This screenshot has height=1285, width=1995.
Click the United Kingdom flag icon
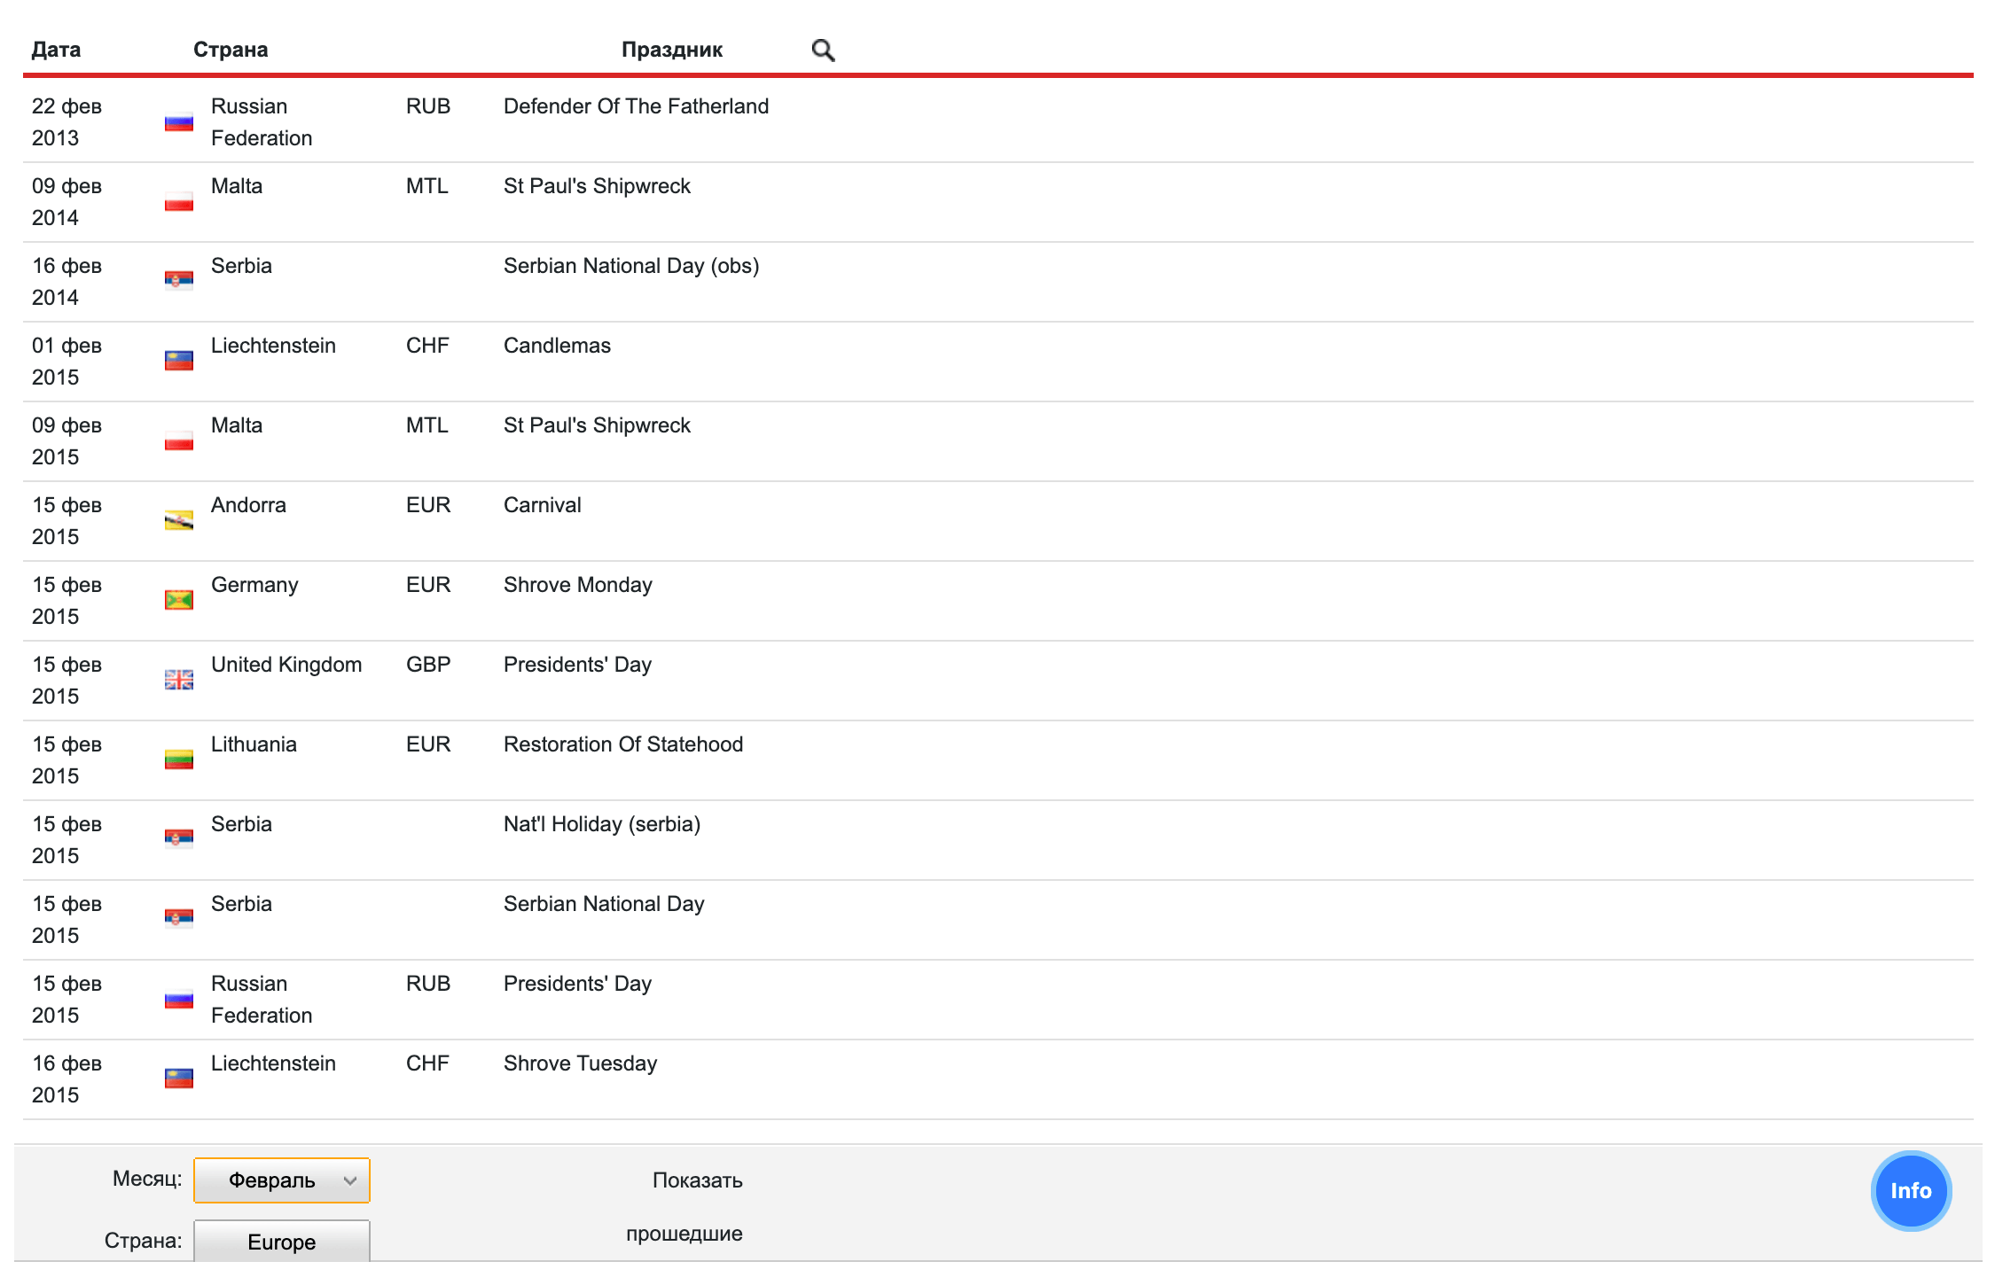click(179, 680)
